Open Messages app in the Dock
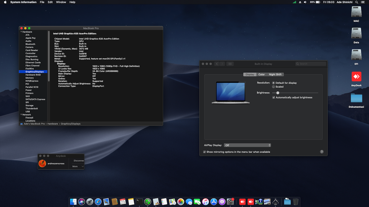Viewport: 369px width, 207px height. tap(189, 202)
